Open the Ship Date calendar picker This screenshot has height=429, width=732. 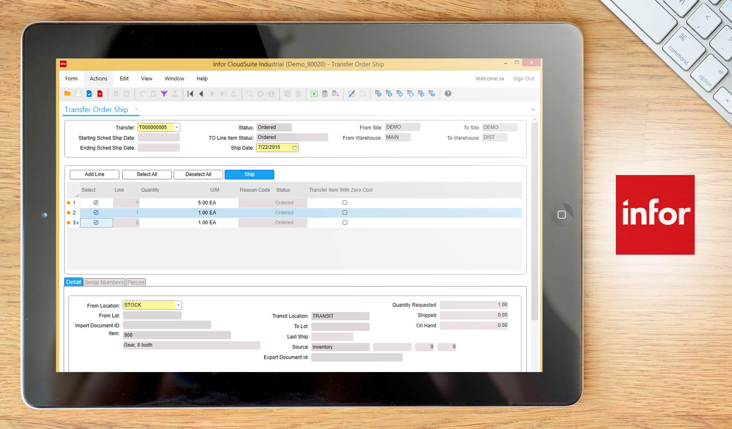(x=295, y=147)
